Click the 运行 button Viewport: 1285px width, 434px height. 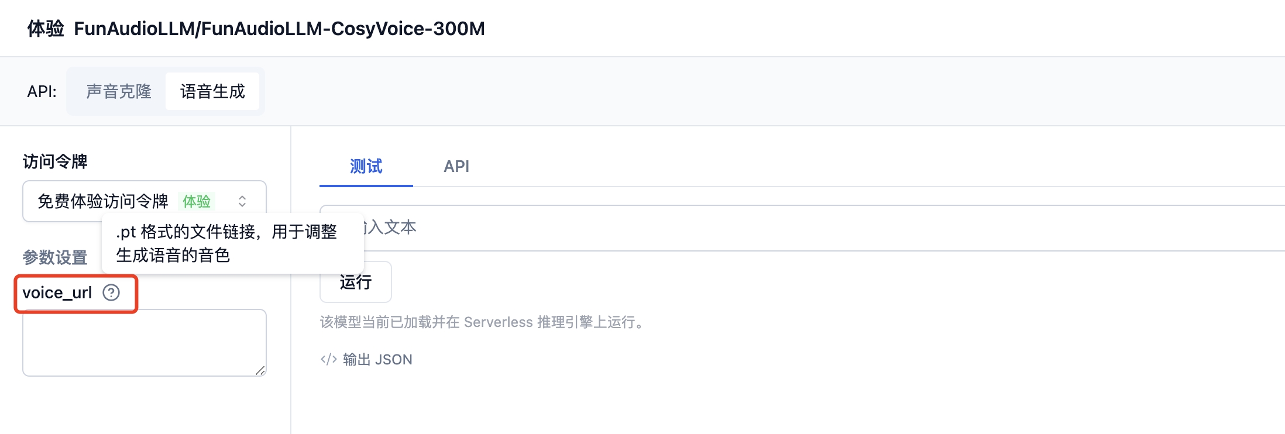pos(356,282)
